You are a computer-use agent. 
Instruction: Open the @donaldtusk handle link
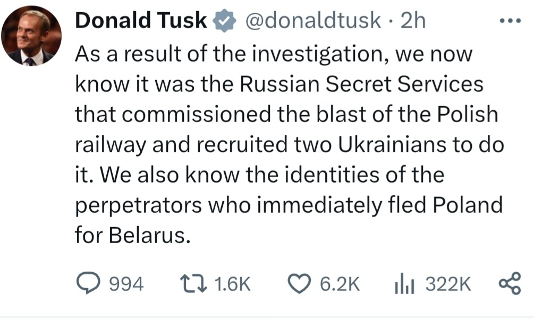coord(313,21)
